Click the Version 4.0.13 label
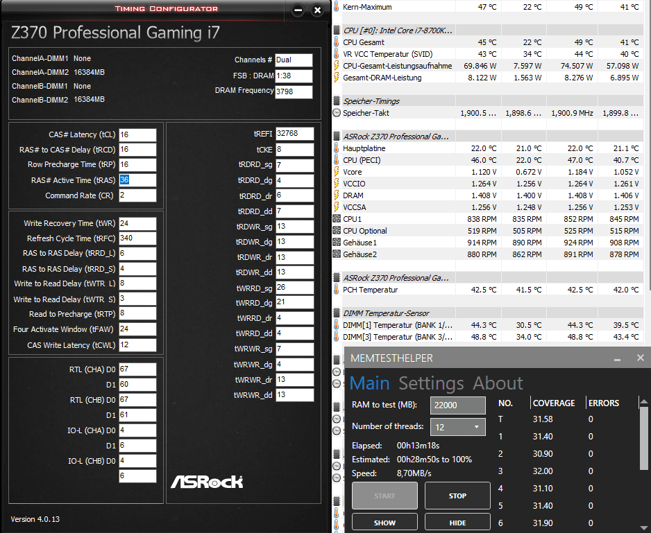Screen dimensions: 651x533 (35, 519)
